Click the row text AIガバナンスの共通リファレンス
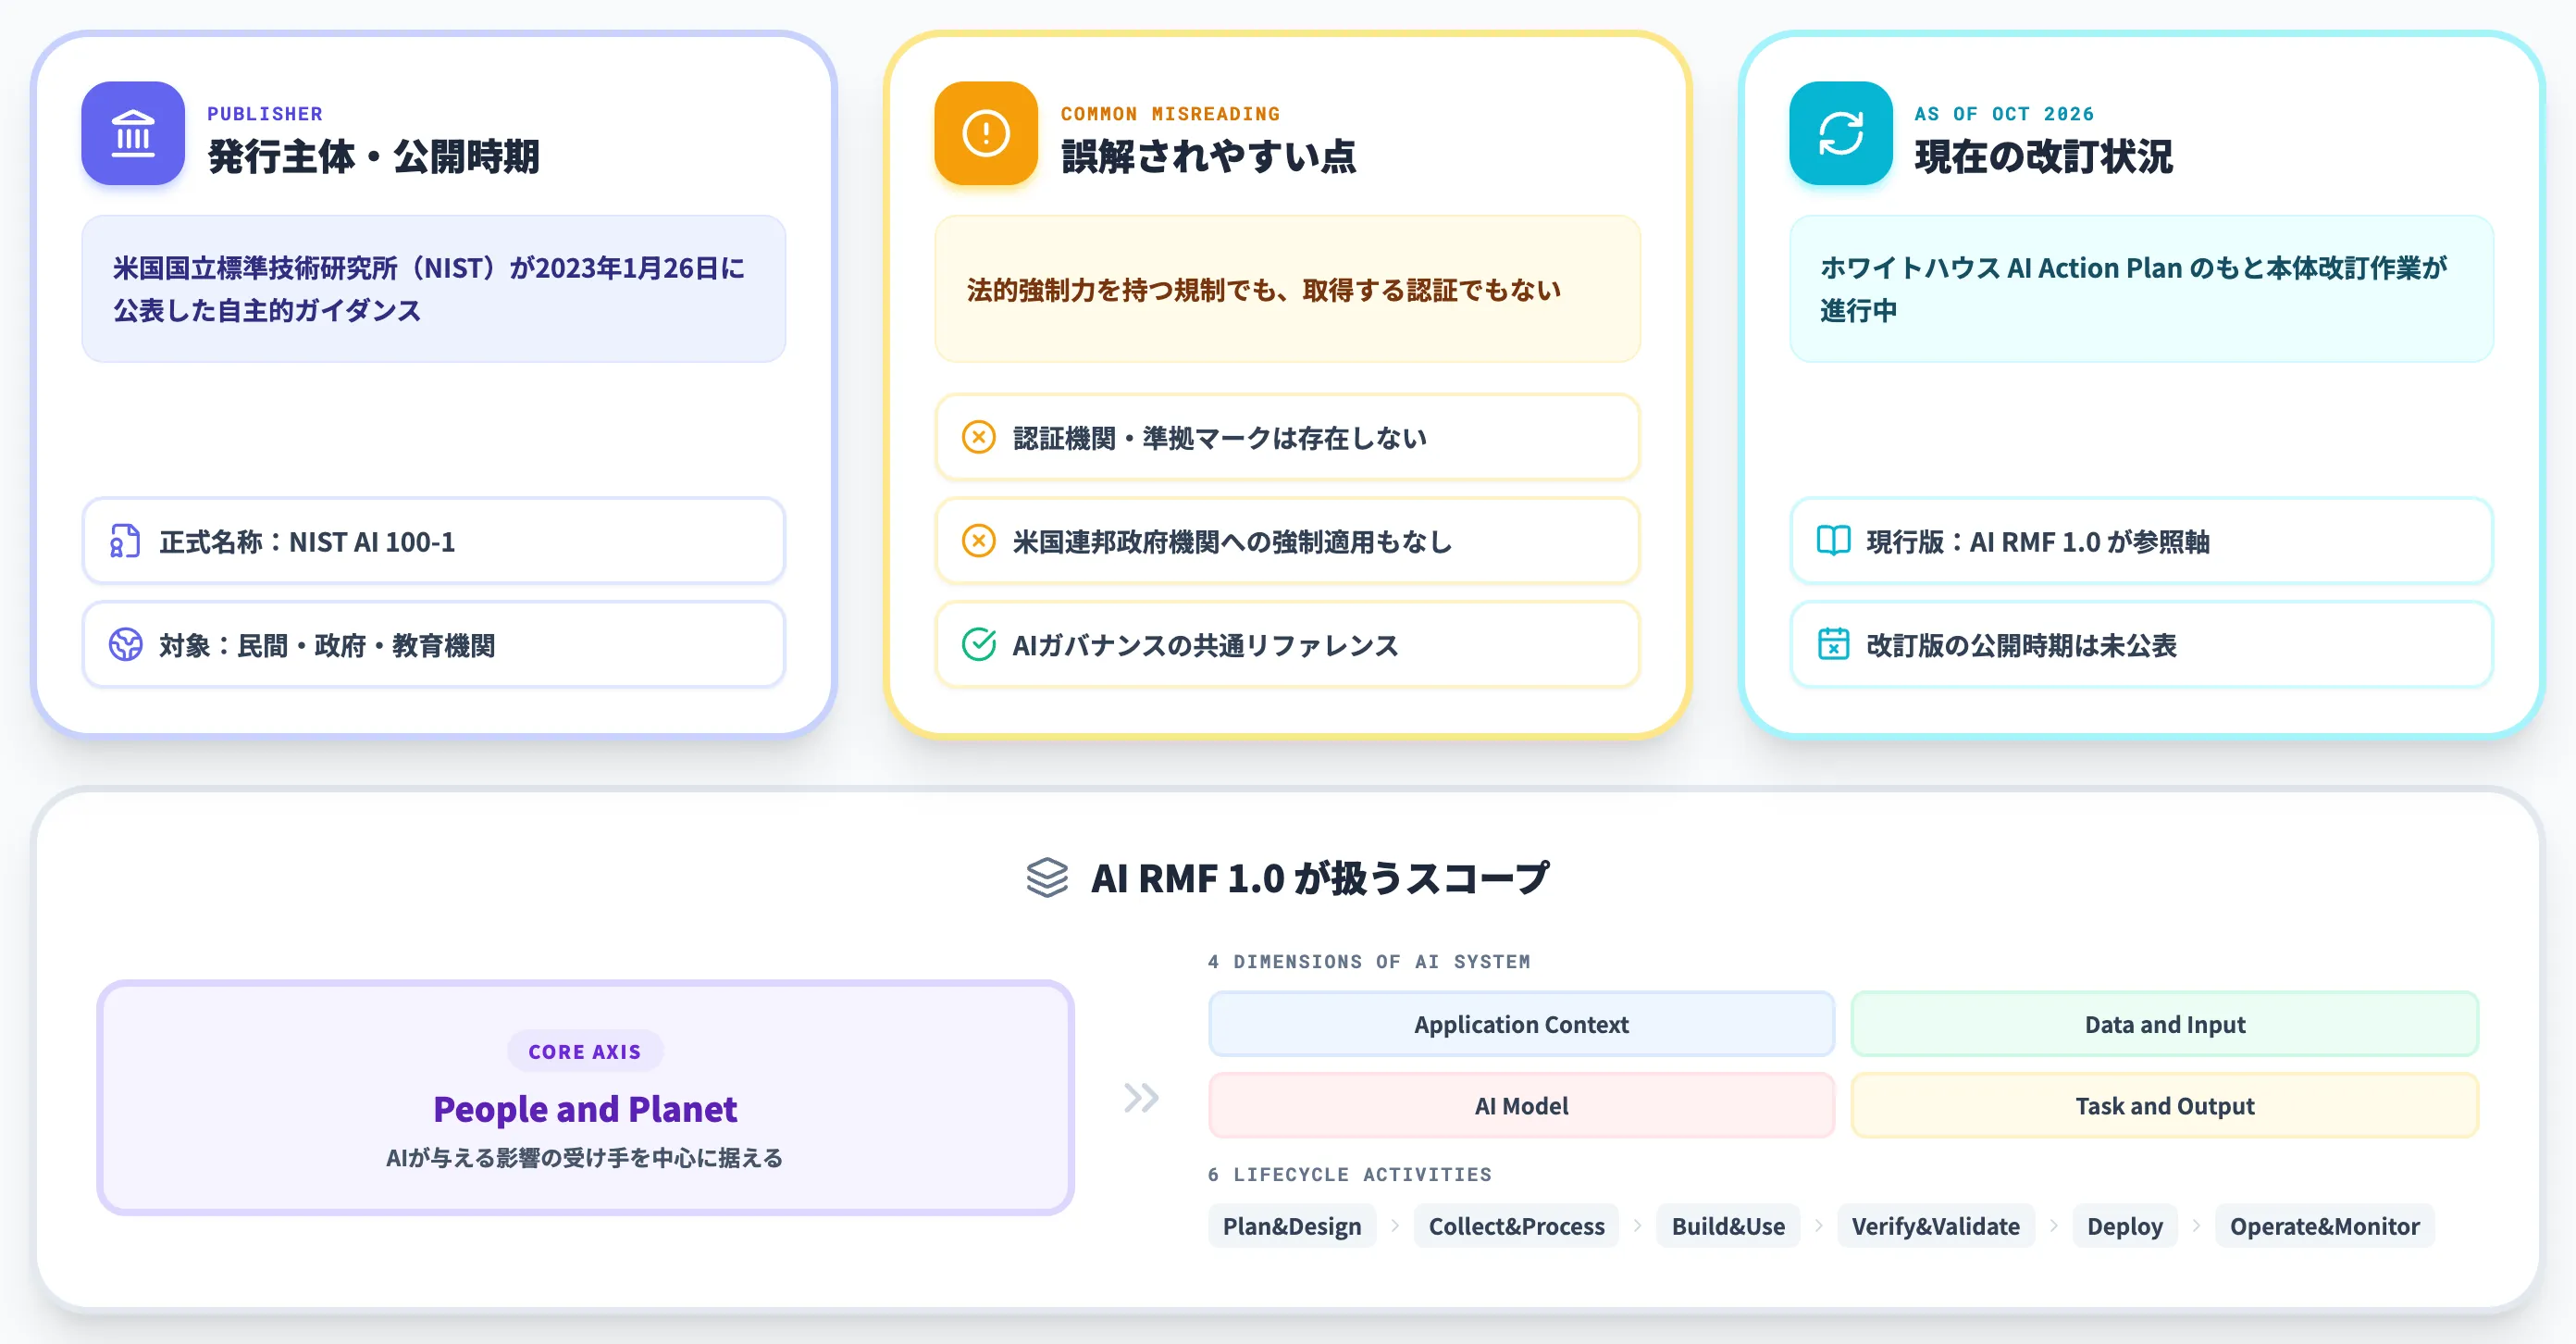The width and height of the screenshot is (2576, 1344). point(1205,645)
